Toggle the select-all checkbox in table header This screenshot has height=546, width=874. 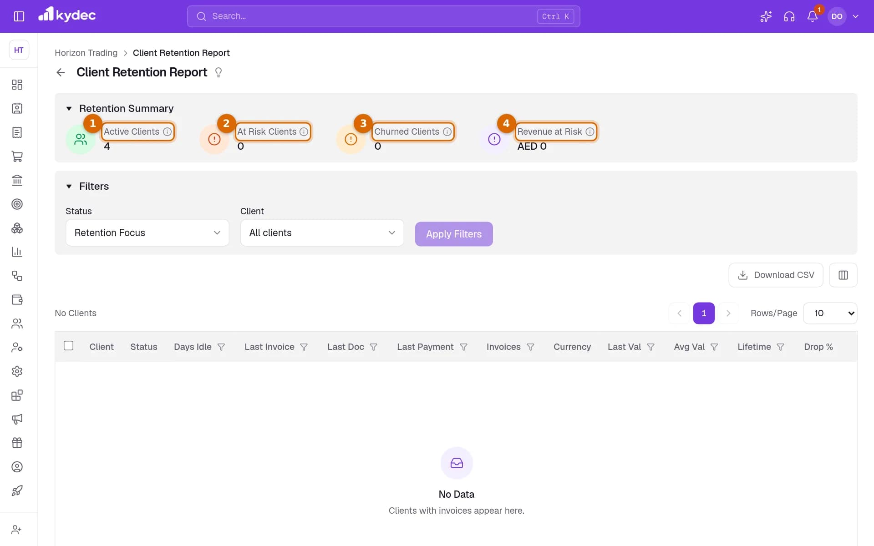pos(69,346)
